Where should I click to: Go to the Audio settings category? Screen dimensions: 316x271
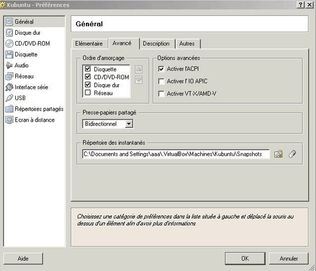point(21,65)
